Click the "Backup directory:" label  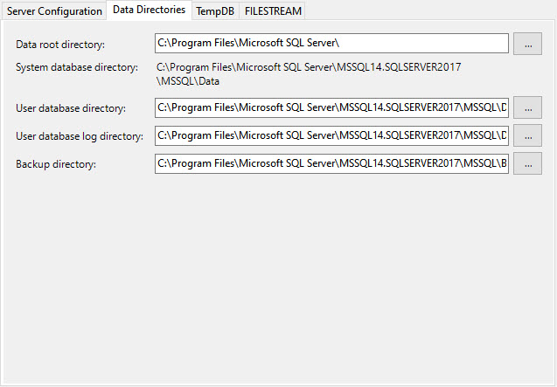[x=56, y=164]
